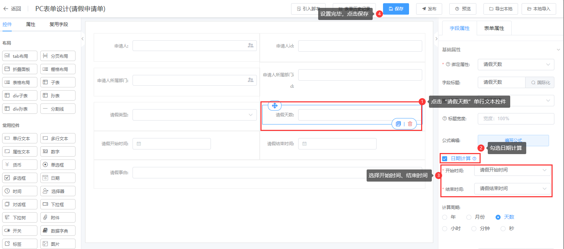The width and height of the screenshot is (564, 249).
Task: Copy the selected 请假天数 field
Action: (398, 124)
